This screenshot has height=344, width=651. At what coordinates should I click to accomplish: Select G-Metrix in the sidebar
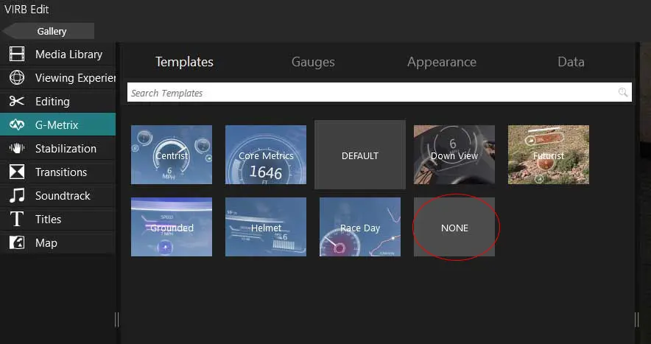tap(58, 124)
